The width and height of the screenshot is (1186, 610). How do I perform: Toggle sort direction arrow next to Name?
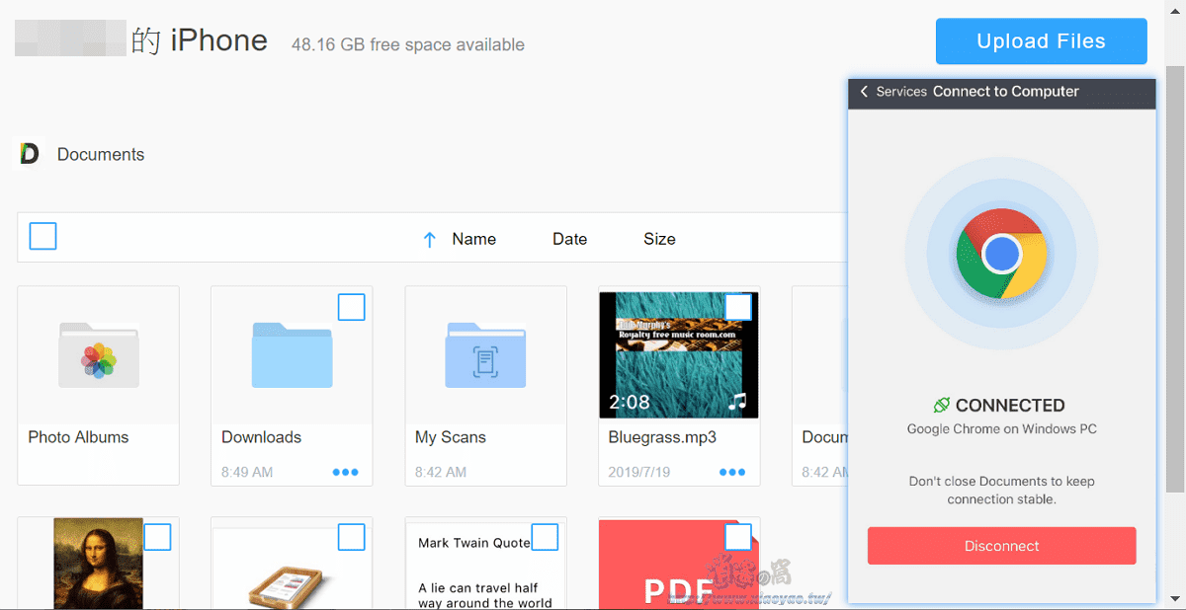429,239
